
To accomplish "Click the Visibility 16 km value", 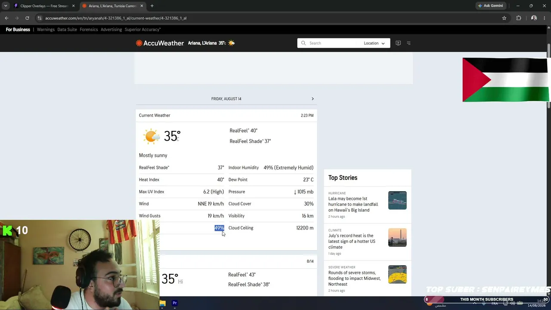I will point(307,216).
